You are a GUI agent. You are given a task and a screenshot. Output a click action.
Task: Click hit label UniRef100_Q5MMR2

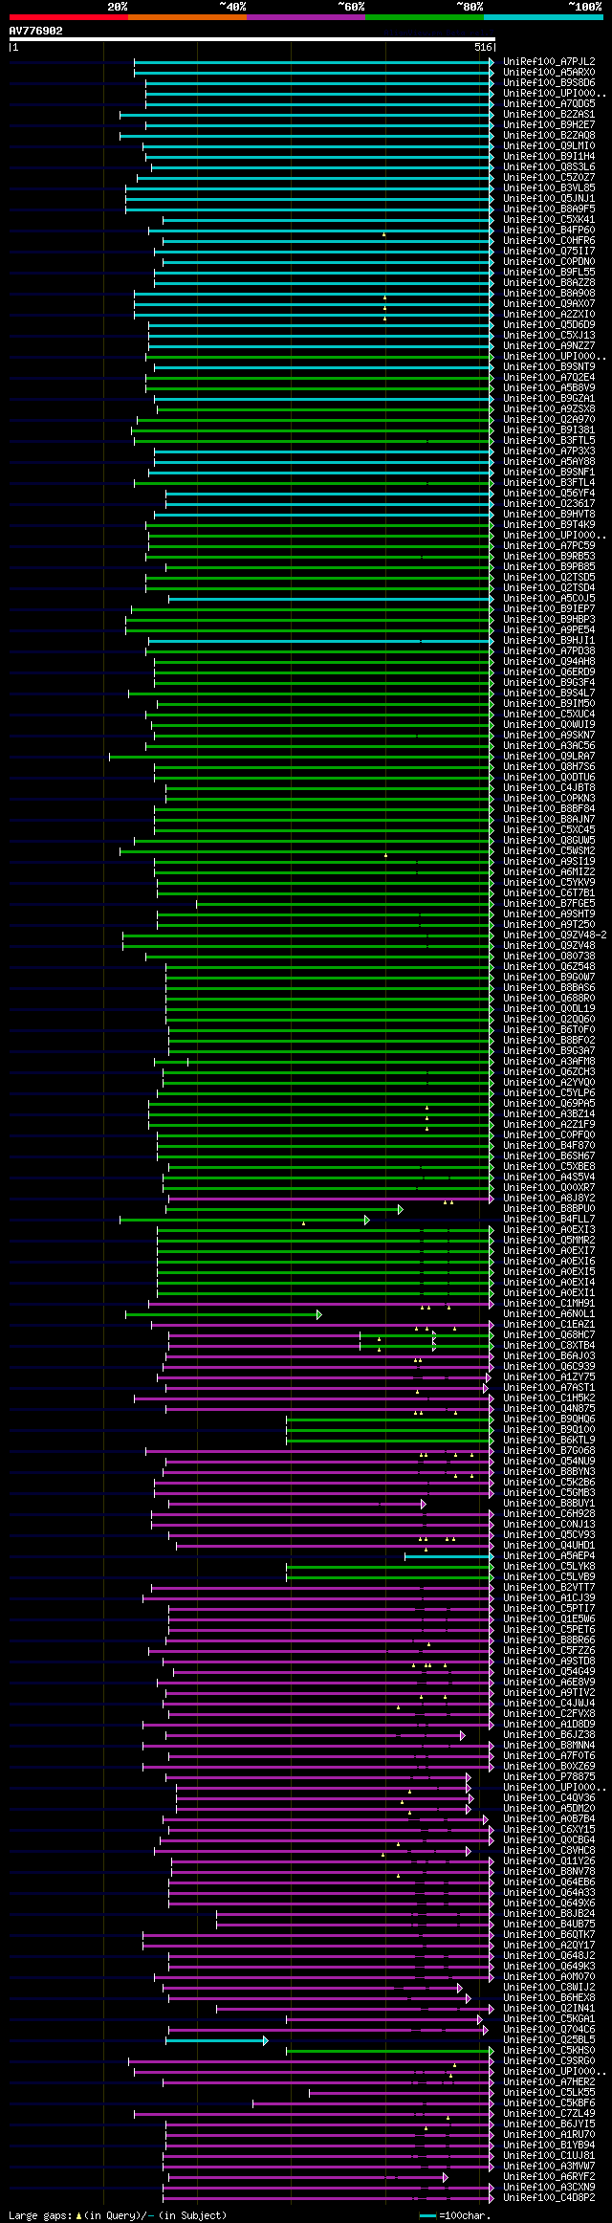tap(549, 1241)
